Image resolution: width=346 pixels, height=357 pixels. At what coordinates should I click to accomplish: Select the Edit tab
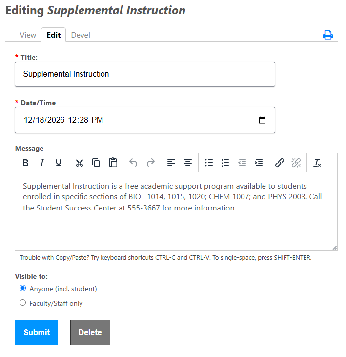click(54, 35)
